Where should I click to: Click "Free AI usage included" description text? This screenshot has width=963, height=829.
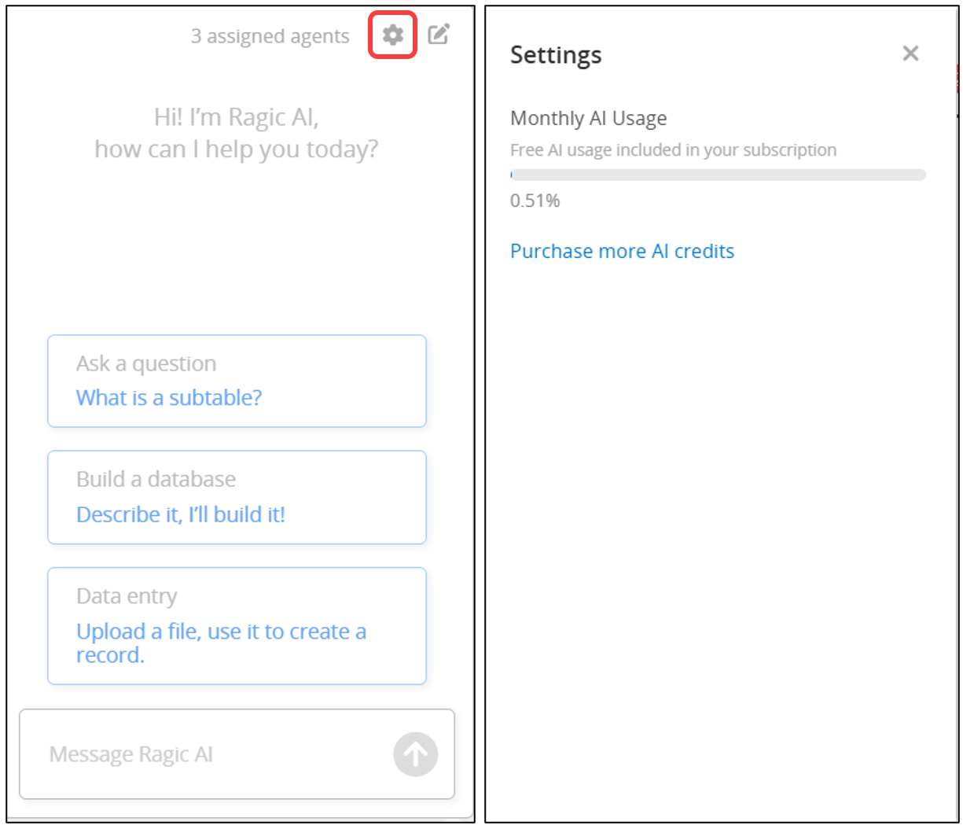(673, 150)
